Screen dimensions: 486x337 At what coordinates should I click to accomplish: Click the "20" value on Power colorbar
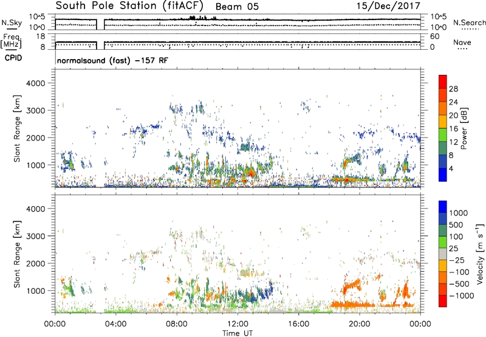[453, 116]
